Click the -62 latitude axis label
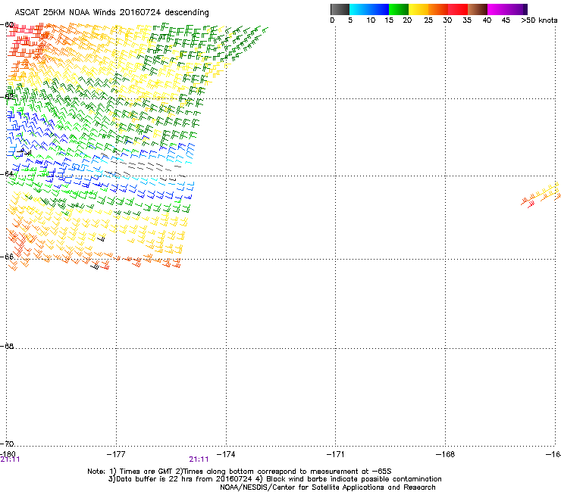Image resolution: width=561 pixels, height=492 pixels. pyautogui.click(x=8, y=96)
